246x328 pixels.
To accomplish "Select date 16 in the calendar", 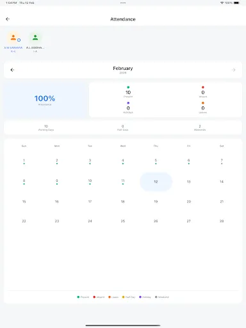I will point(57,202).
